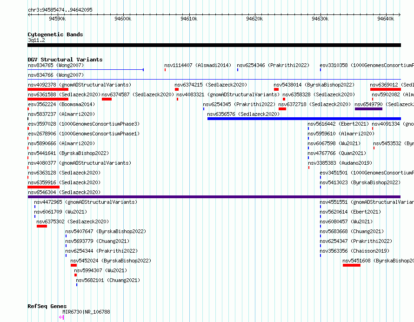Click nsv5413023 (ByrskaBishop2022) label
The height and width of the screenshot is (322, 414).
click(360, 182)
